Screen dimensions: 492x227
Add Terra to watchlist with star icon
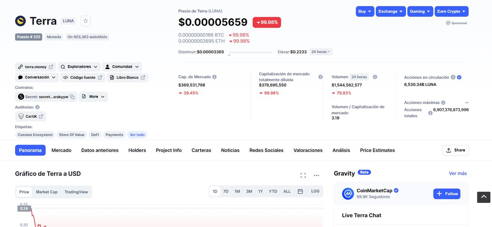point(85,21)
